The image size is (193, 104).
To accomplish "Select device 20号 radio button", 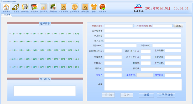I will pos(74,42).
